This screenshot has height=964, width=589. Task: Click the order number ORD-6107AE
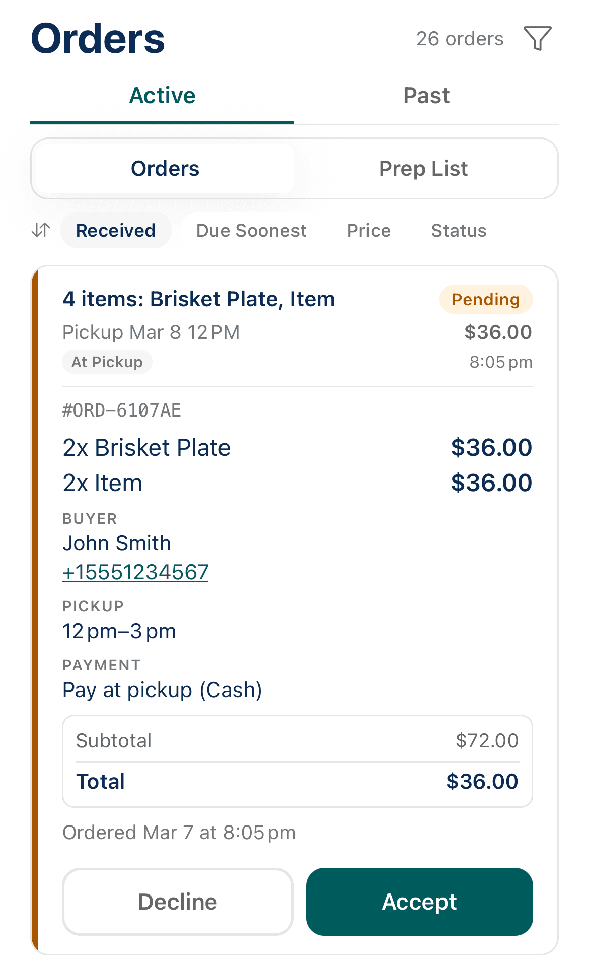121,410
